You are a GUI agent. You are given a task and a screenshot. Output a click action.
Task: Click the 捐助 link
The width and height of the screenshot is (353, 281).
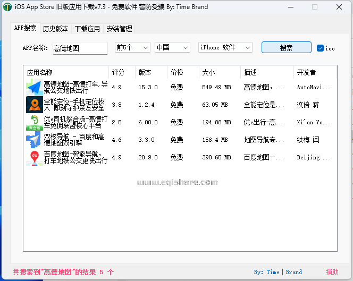(332, 272)
